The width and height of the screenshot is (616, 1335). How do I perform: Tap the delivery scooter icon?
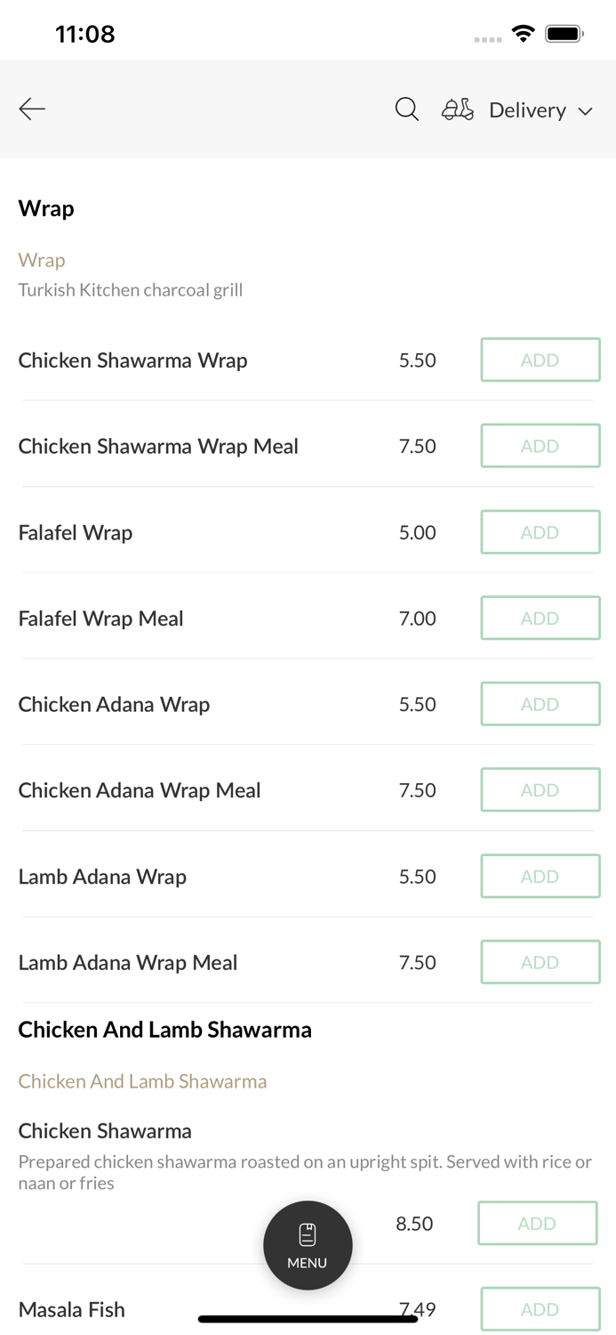[x=458, y=109]
